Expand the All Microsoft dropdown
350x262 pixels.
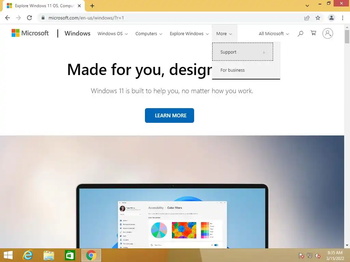pos(274,34)
